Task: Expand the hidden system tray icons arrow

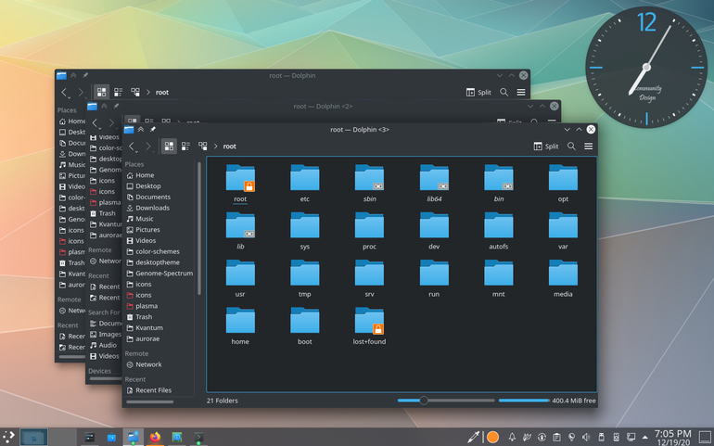Action: [644, 438]
